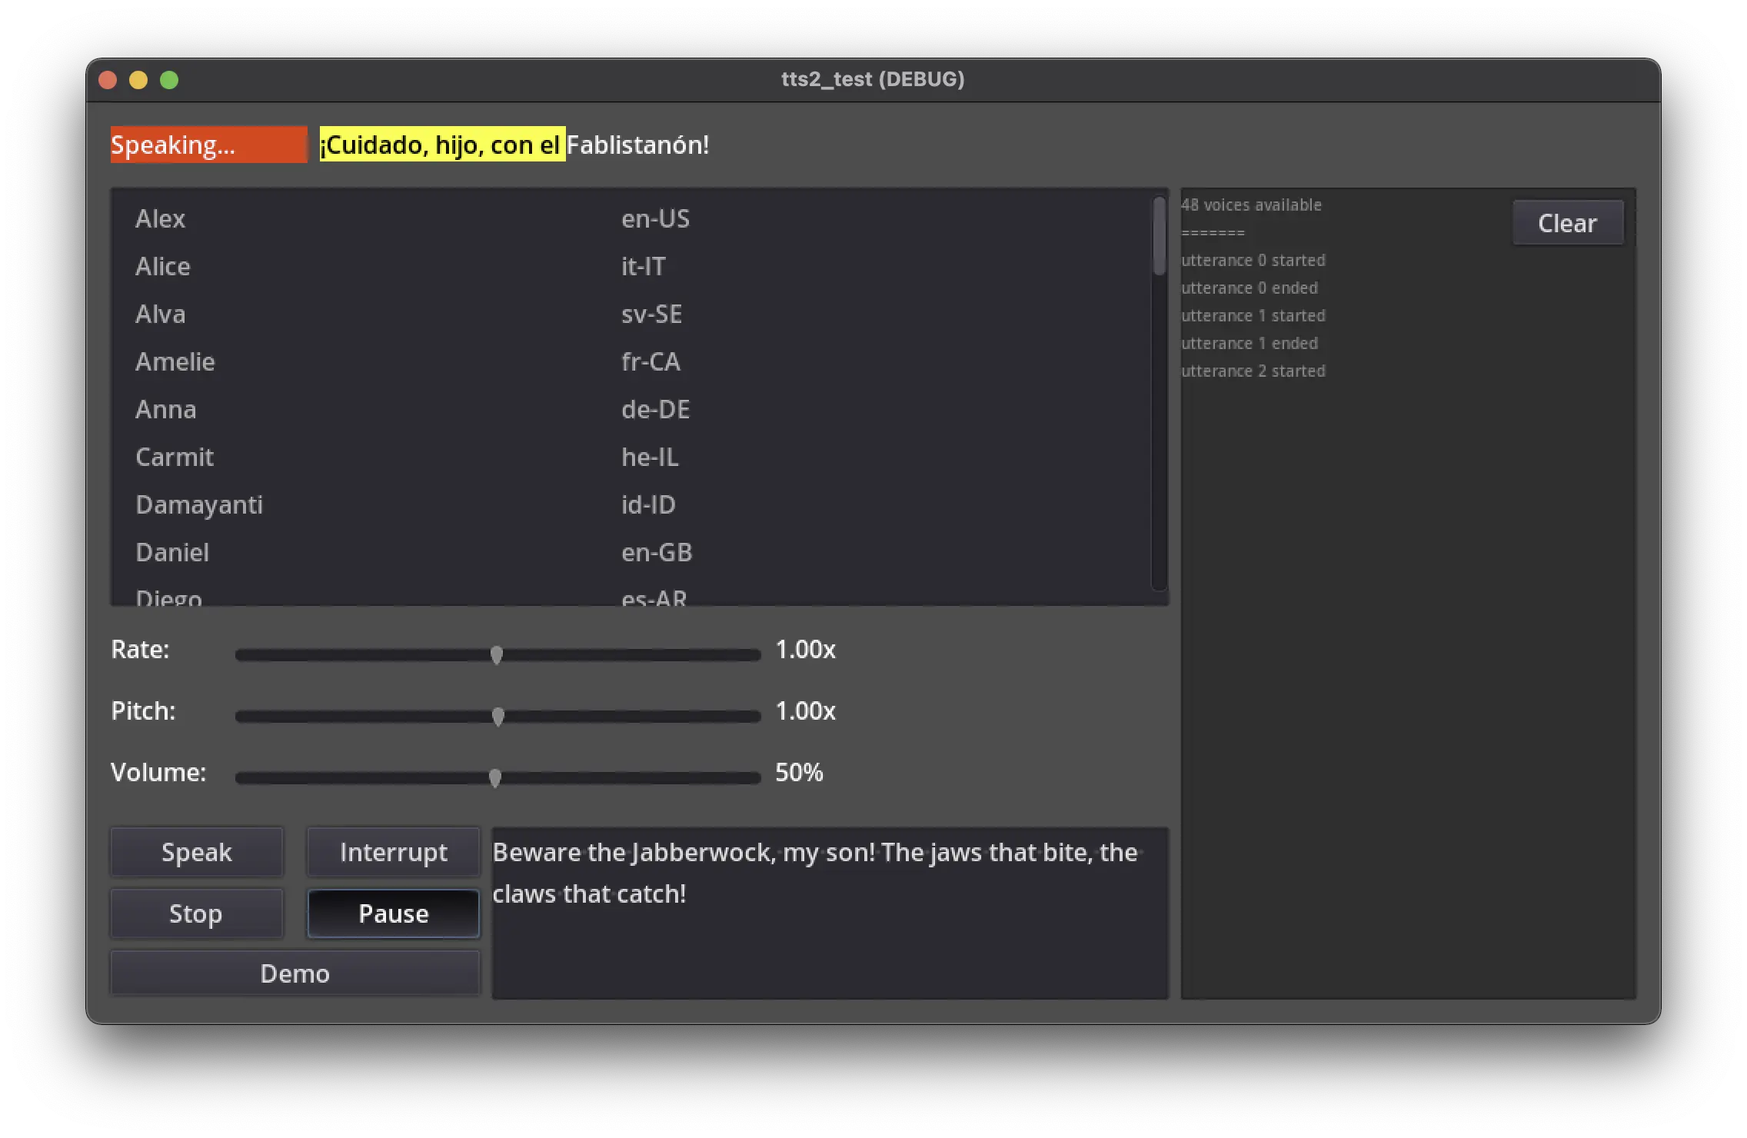Clear the utterance event log
Viewport: 1747px width, 1138px height.
1568,222
